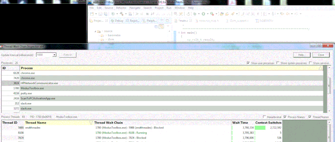Select thread 8108 Running row
This screenshot has width=335, height=142.
click(x=142, y=133)
